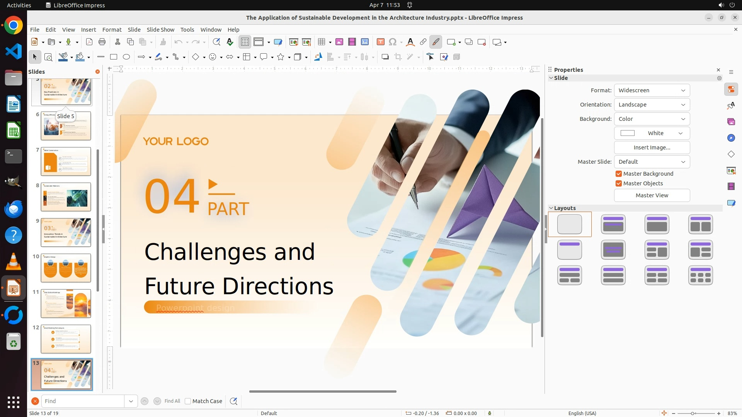Viewport: 742px width, 417px height.
Task: Select the Rectangle drawing tool
Action: pos(114,57)
